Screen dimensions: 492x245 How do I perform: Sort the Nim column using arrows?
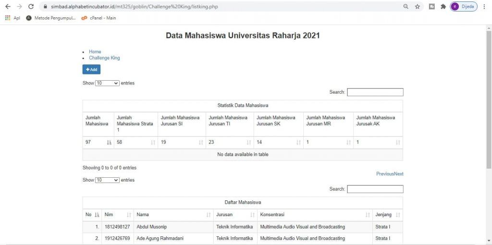[129, 215]
